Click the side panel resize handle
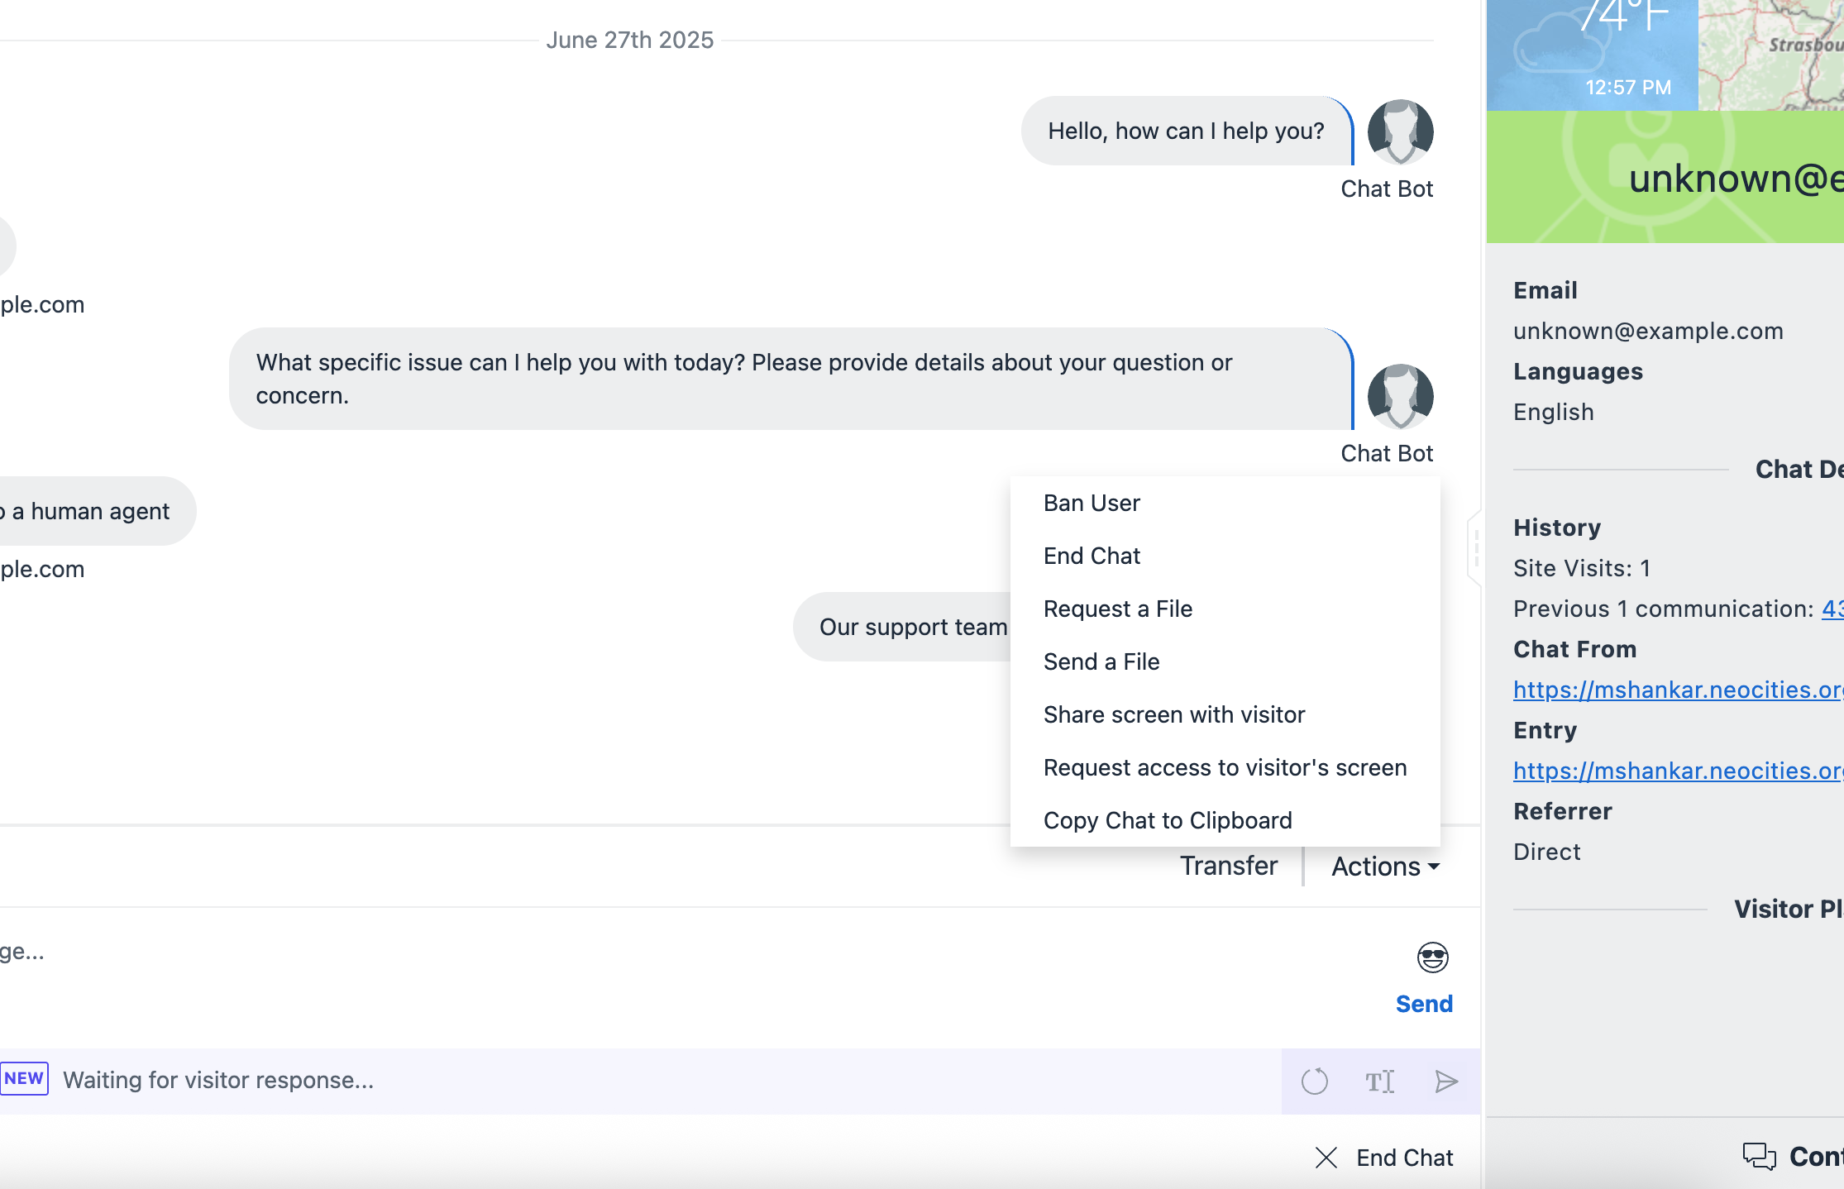This screenshot has height=1189, width=1844. 1476,547
